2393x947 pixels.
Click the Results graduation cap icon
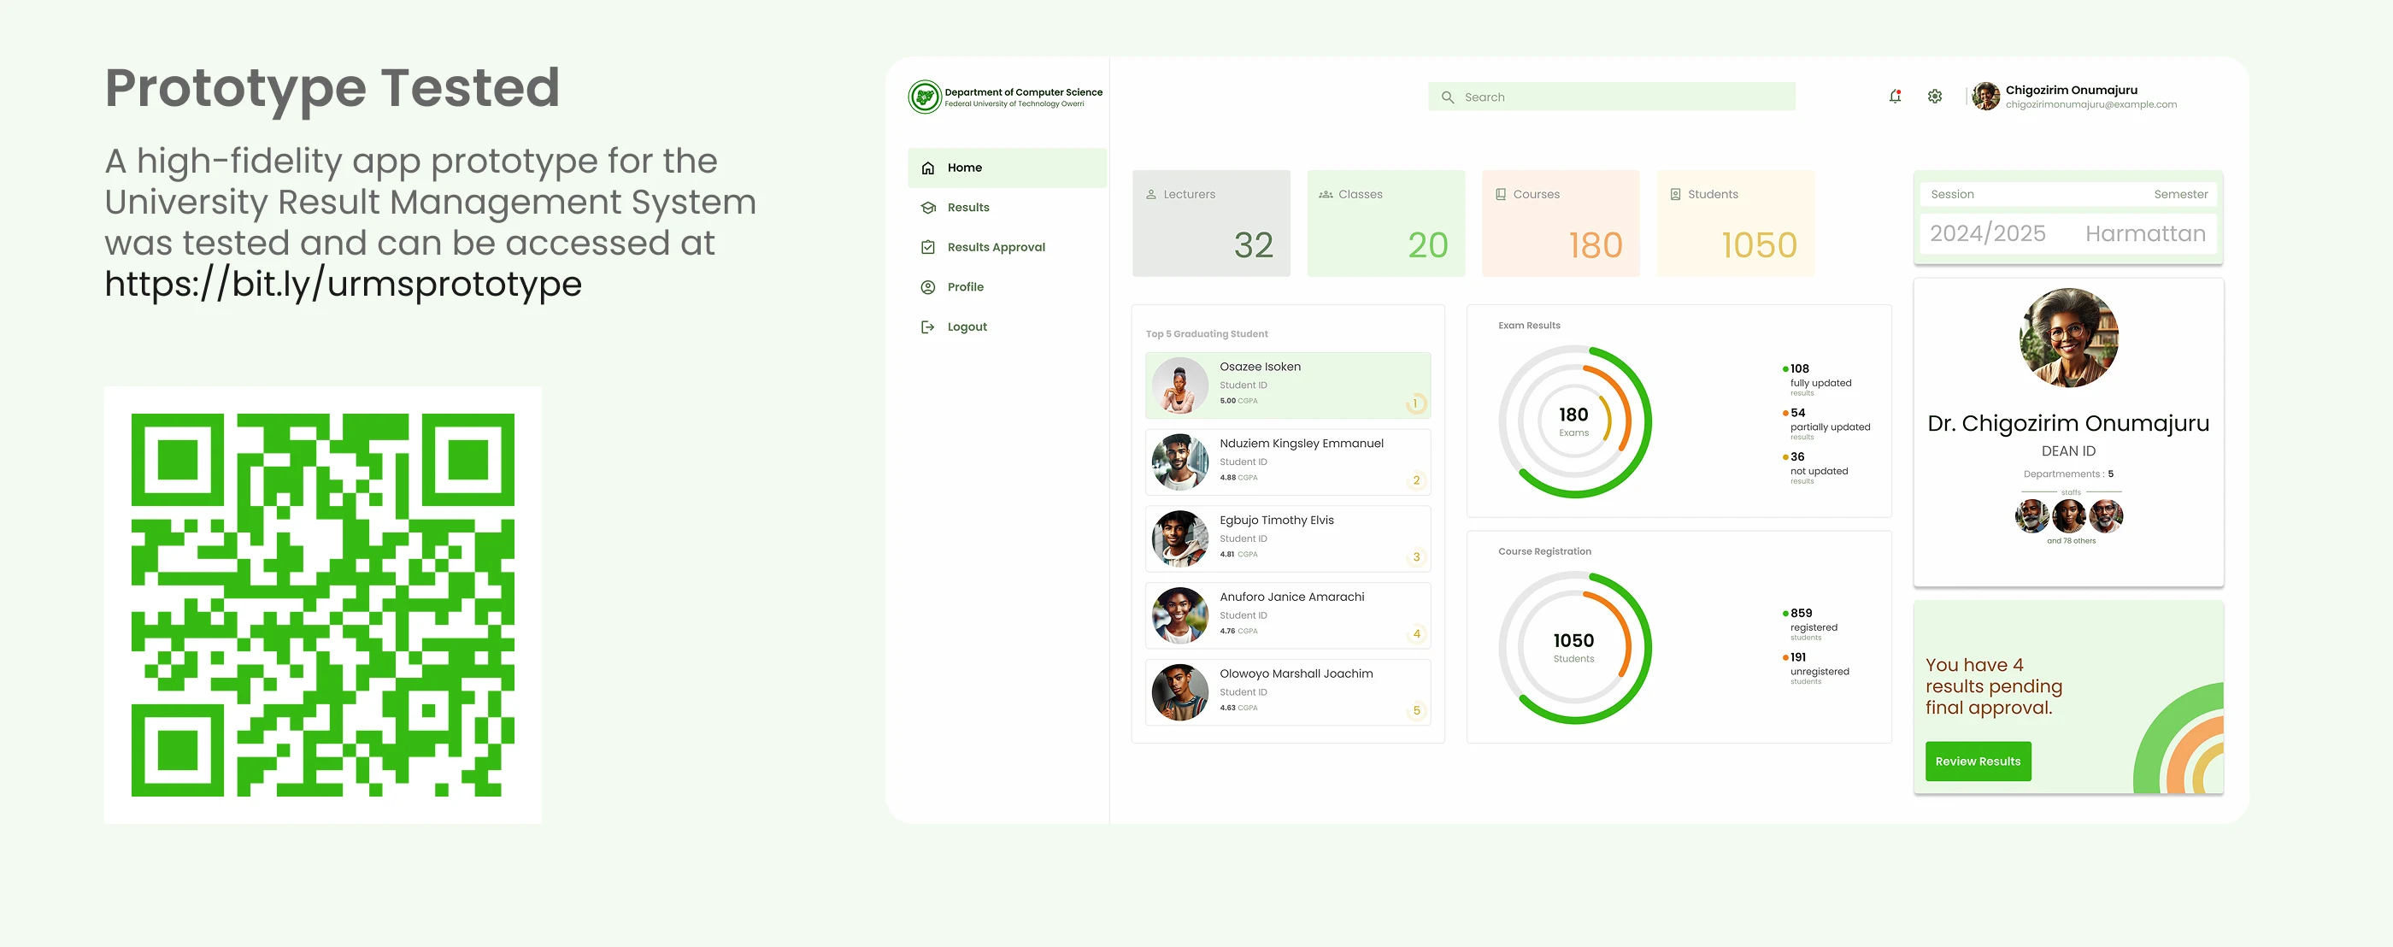coord(927,209)
